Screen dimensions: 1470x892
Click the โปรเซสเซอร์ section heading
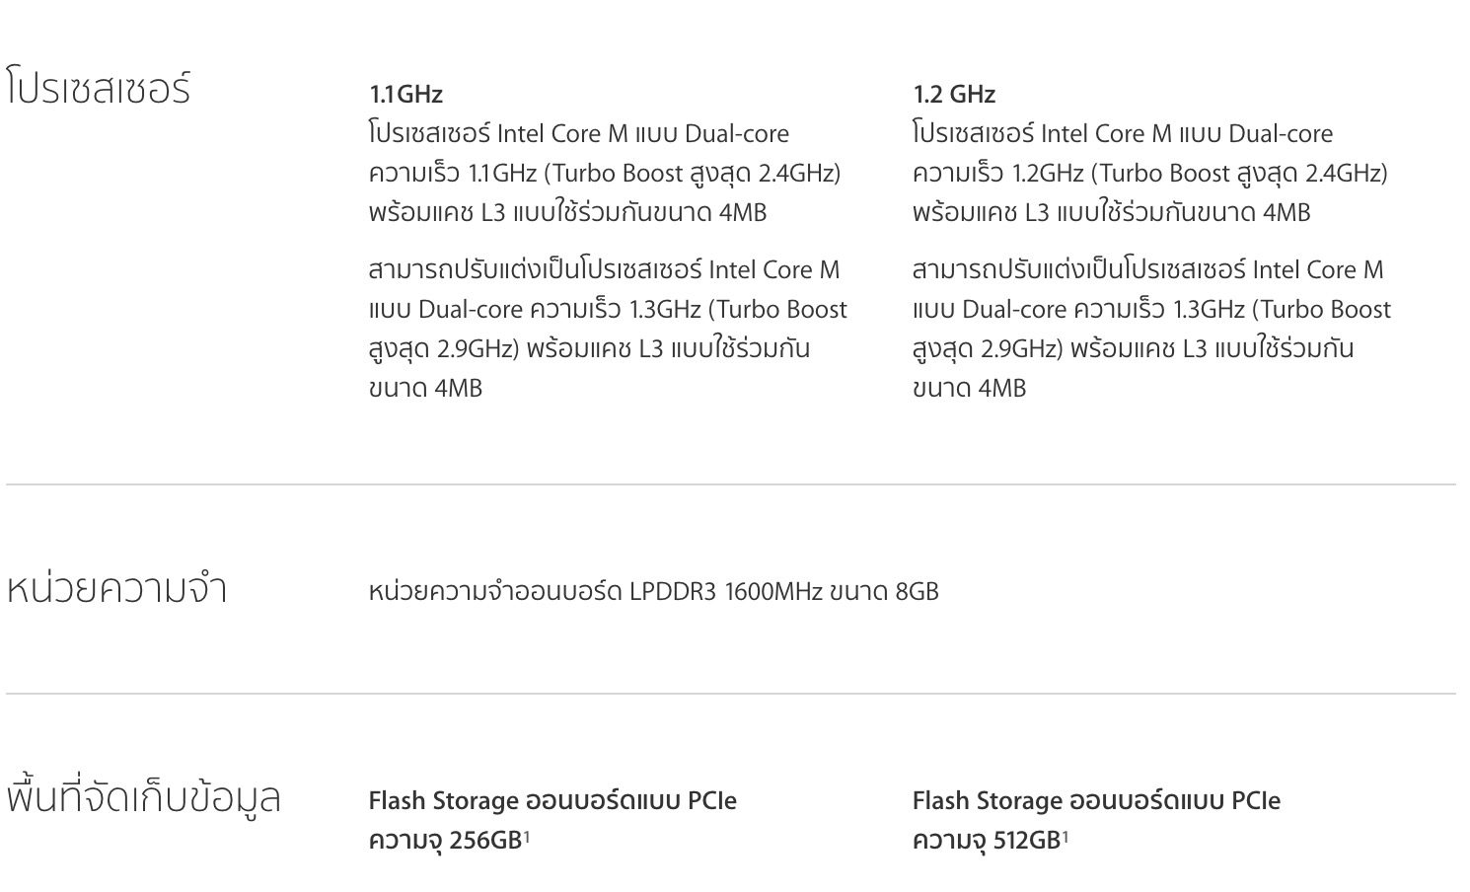point(99,89)
